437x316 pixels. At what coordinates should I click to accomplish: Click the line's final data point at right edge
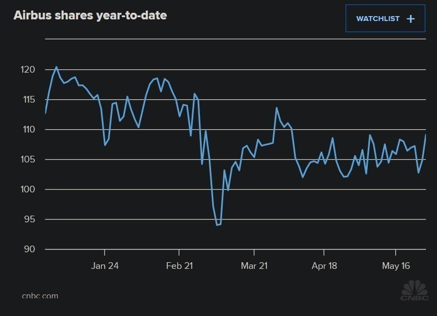pos(425,135)
